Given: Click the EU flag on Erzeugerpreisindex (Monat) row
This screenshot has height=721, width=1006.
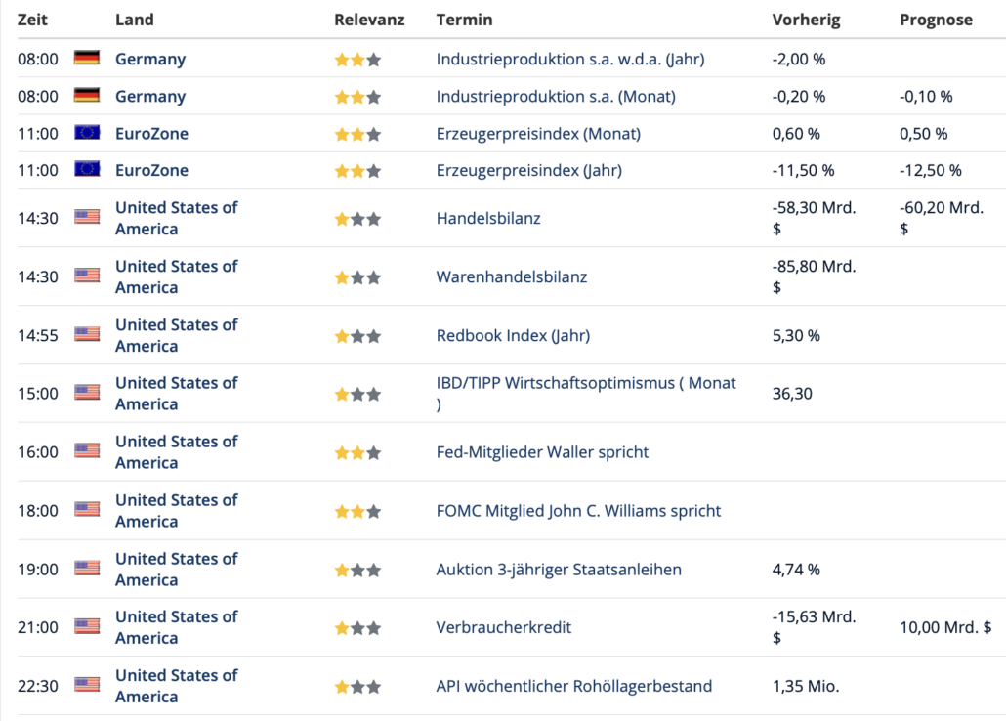Looking at the screenshot, I should coord(87,133).
